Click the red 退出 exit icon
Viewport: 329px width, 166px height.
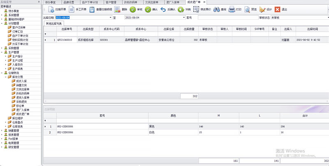278,9
